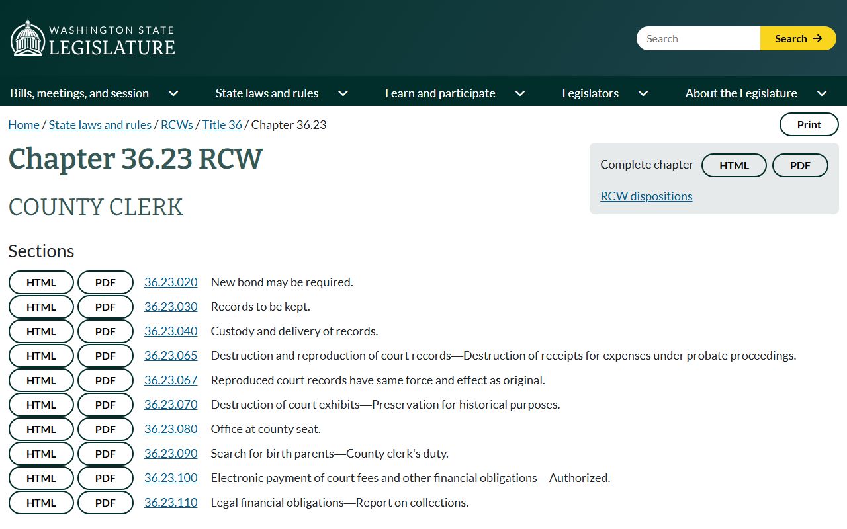This screenshot has width=847, height=529.
Task: Open section 36.23.090 link
Action: tap(171, 454)
